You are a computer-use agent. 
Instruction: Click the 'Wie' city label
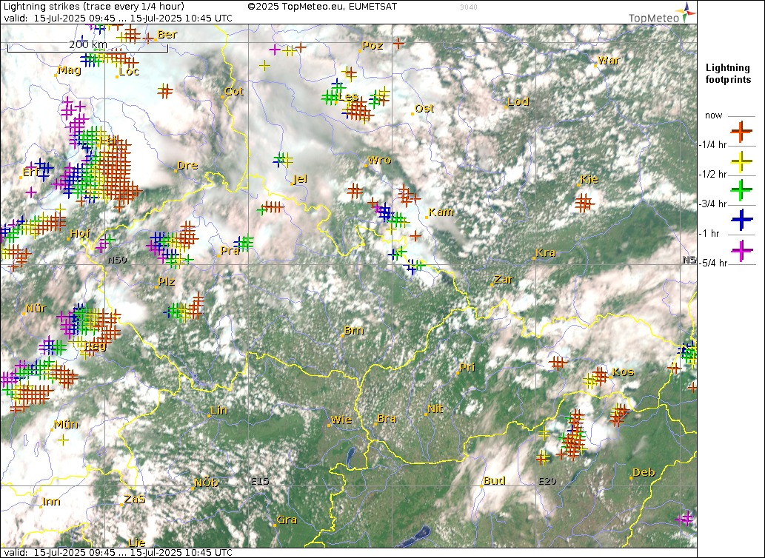(x=341, y=420)
